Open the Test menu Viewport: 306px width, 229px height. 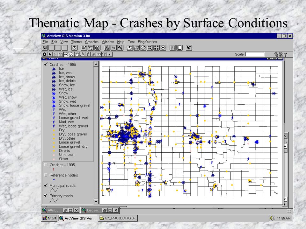coord(131,42)
